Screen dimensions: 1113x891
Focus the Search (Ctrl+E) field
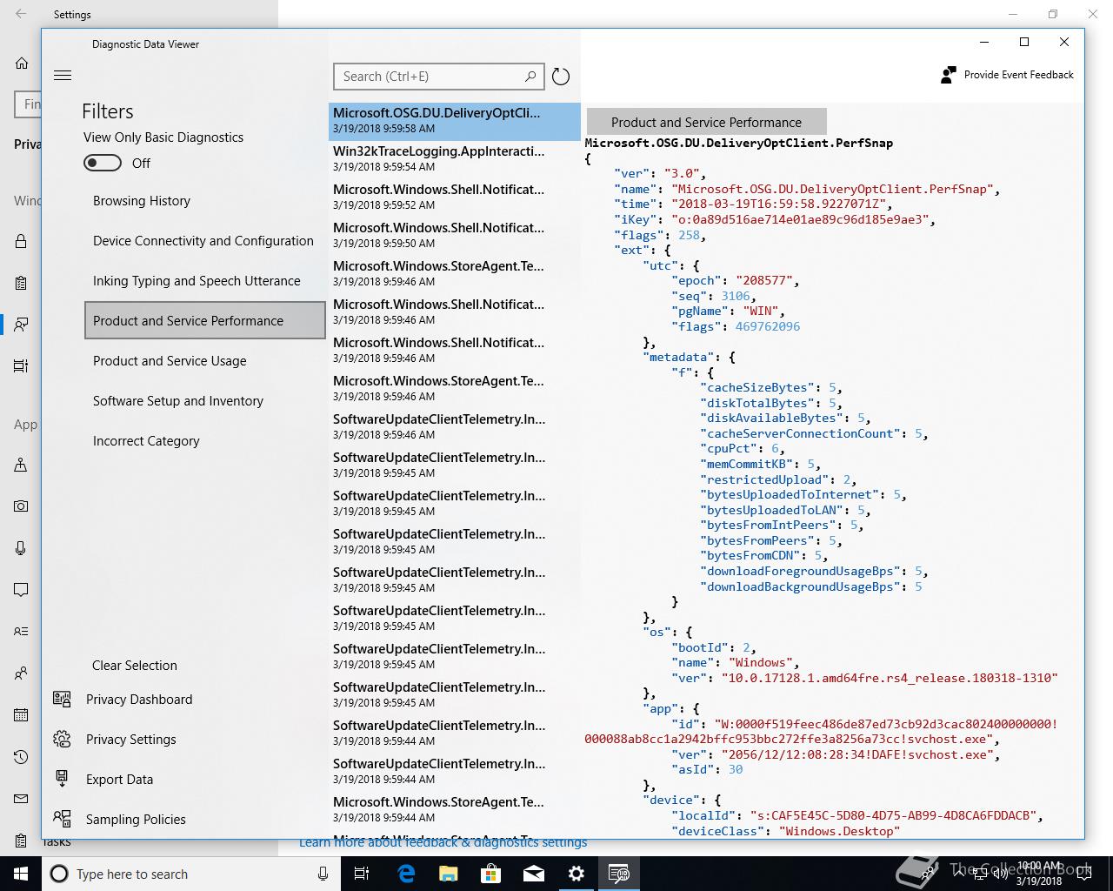click(x=438, y=77)
